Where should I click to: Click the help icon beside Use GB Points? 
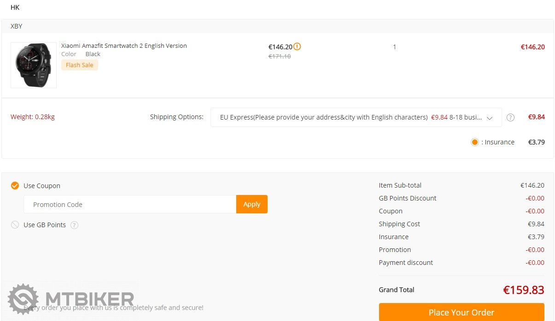tap(75, 225)
